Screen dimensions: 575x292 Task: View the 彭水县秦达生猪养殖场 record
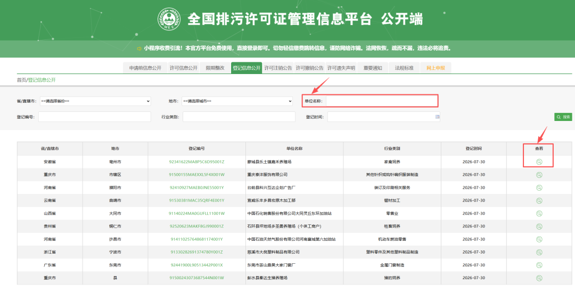point(539,278)
